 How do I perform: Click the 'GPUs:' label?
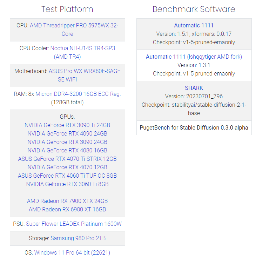(67, 117)
